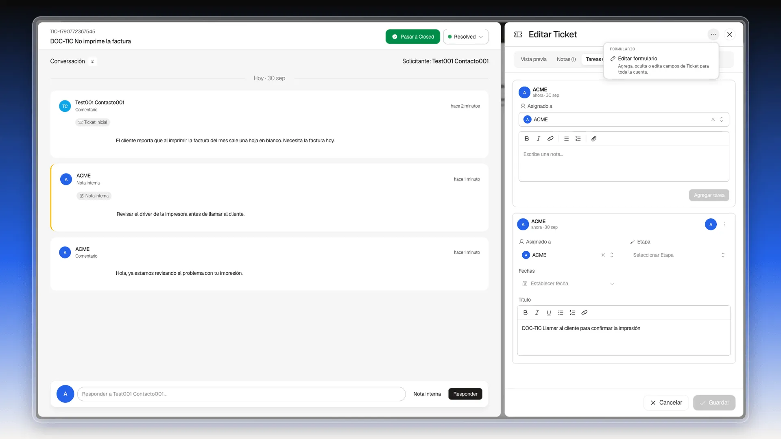781x439 pixels.
Task: Click the Responder a Test001 Contacto001 input
Action: (x=241, y=394)
